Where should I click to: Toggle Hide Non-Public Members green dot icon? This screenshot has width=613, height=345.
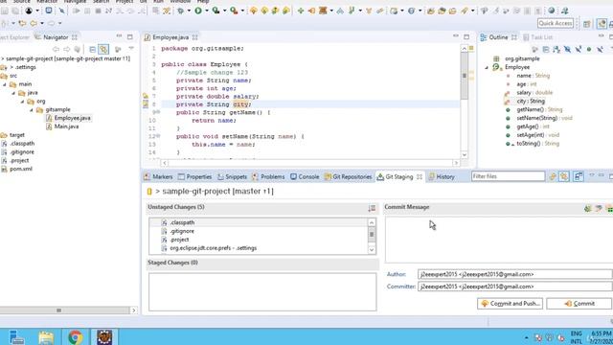[x=589, y=49]
